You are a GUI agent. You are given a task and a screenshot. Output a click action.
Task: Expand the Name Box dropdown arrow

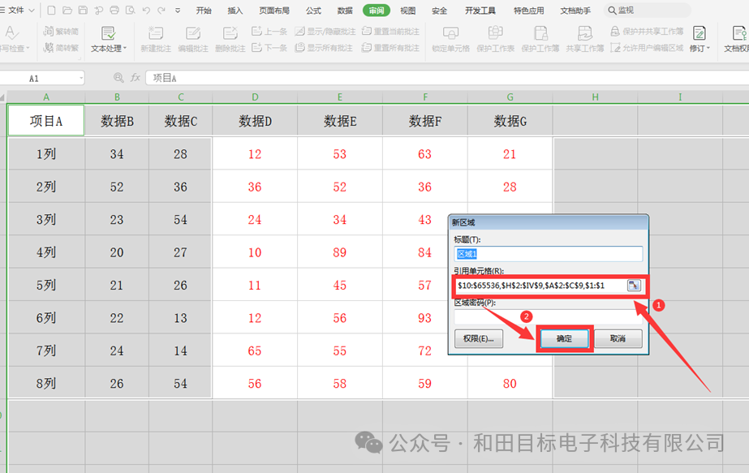click(80, 78)
